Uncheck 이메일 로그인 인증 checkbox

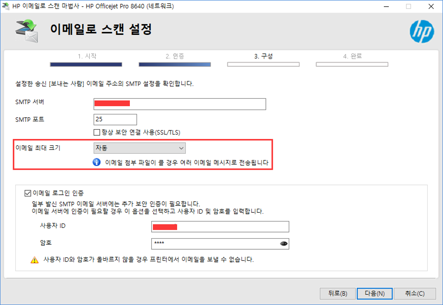point(28,193)
